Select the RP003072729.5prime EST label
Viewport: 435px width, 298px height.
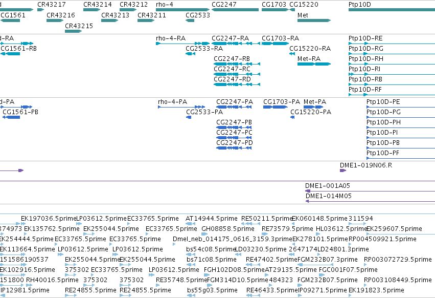pyautogui.click(x=398, y=260)
